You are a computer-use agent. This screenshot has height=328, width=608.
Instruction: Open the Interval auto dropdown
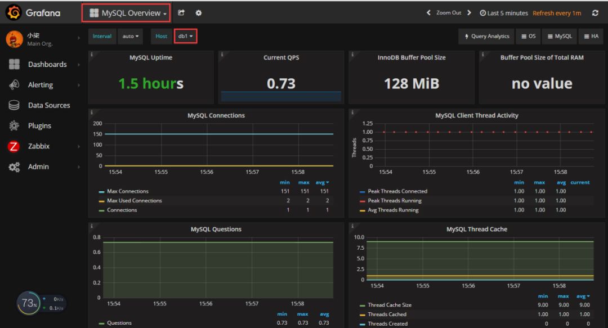click(131, 36)
